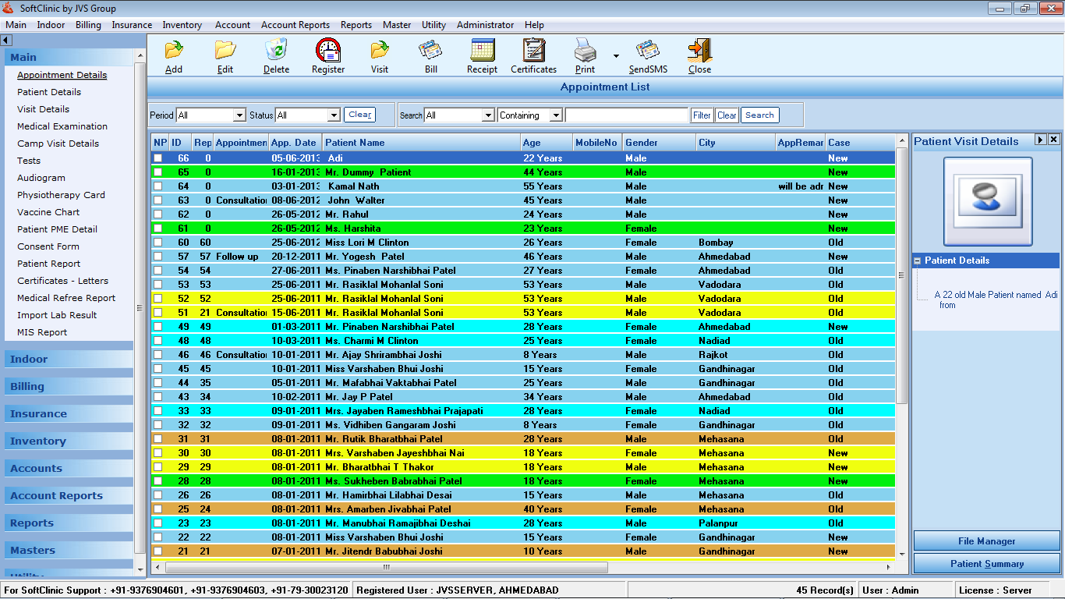Check the NP box for Kamal Nath
The width and height of the screenshot is (1065, 599).
tap(158, 186)
